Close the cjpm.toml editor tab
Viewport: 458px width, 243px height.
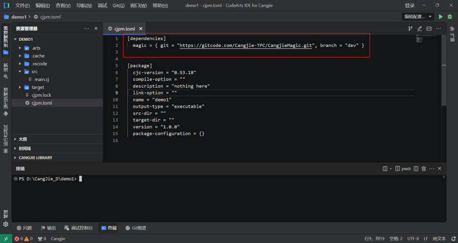point(141,28)
